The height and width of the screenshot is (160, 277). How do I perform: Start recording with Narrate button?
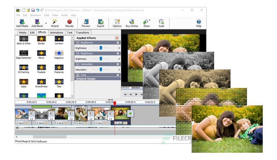coord(70,23)
